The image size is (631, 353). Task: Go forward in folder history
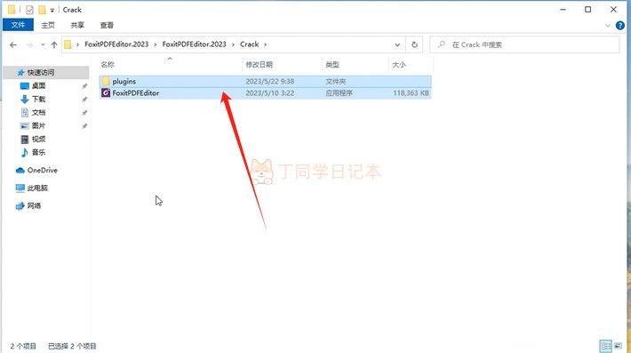[x=29, y=44]
